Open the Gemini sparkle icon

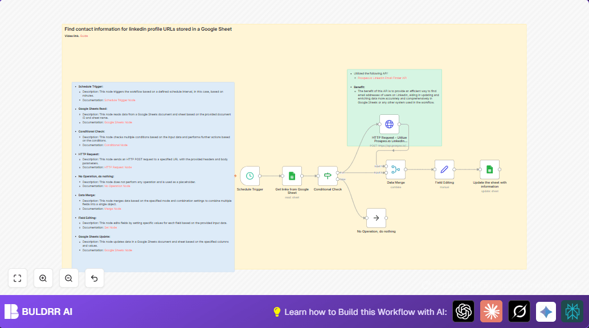coord(546,311)
